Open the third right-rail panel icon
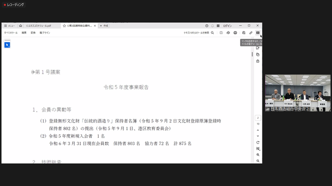 tap(258, 61)
